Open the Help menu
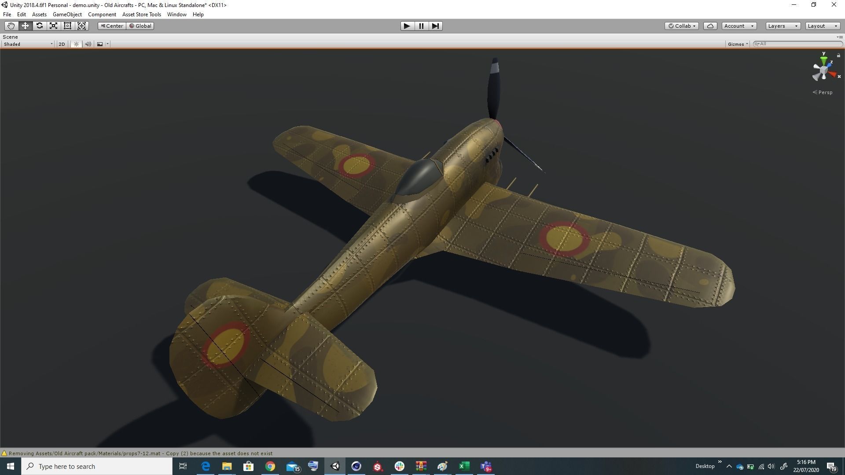Viewport: 845px width, 475px height. click(x=198, y=15)
